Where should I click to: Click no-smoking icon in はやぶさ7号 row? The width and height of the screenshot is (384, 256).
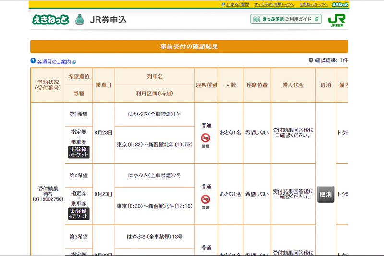[x=205, y=199]
